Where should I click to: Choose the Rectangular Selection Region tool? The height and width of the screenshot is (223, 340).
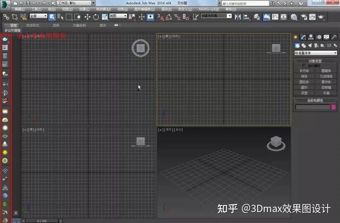pos(69,17)
